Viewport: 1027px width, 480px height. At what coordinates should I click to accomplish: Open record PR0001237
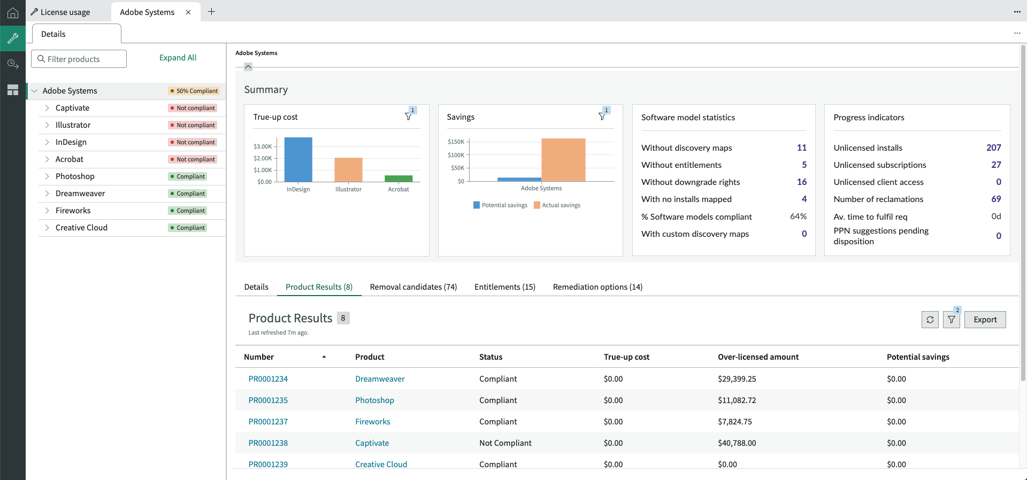(x=268, y=422)
